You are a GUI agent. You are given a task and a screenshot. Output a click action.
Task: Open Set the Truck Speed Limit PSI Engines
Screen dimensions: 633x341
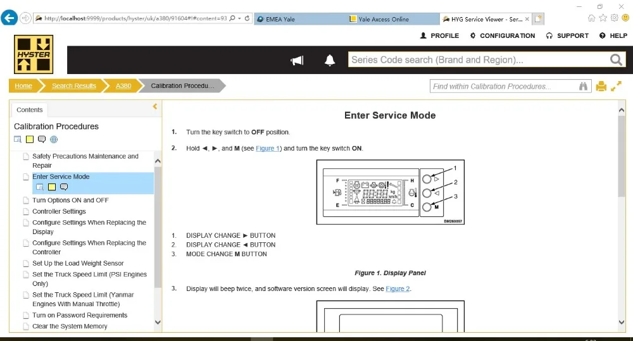[x=90, y=279]
